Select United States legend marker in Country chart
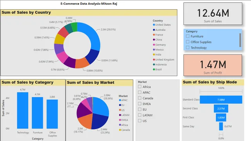 coord(154,25)
